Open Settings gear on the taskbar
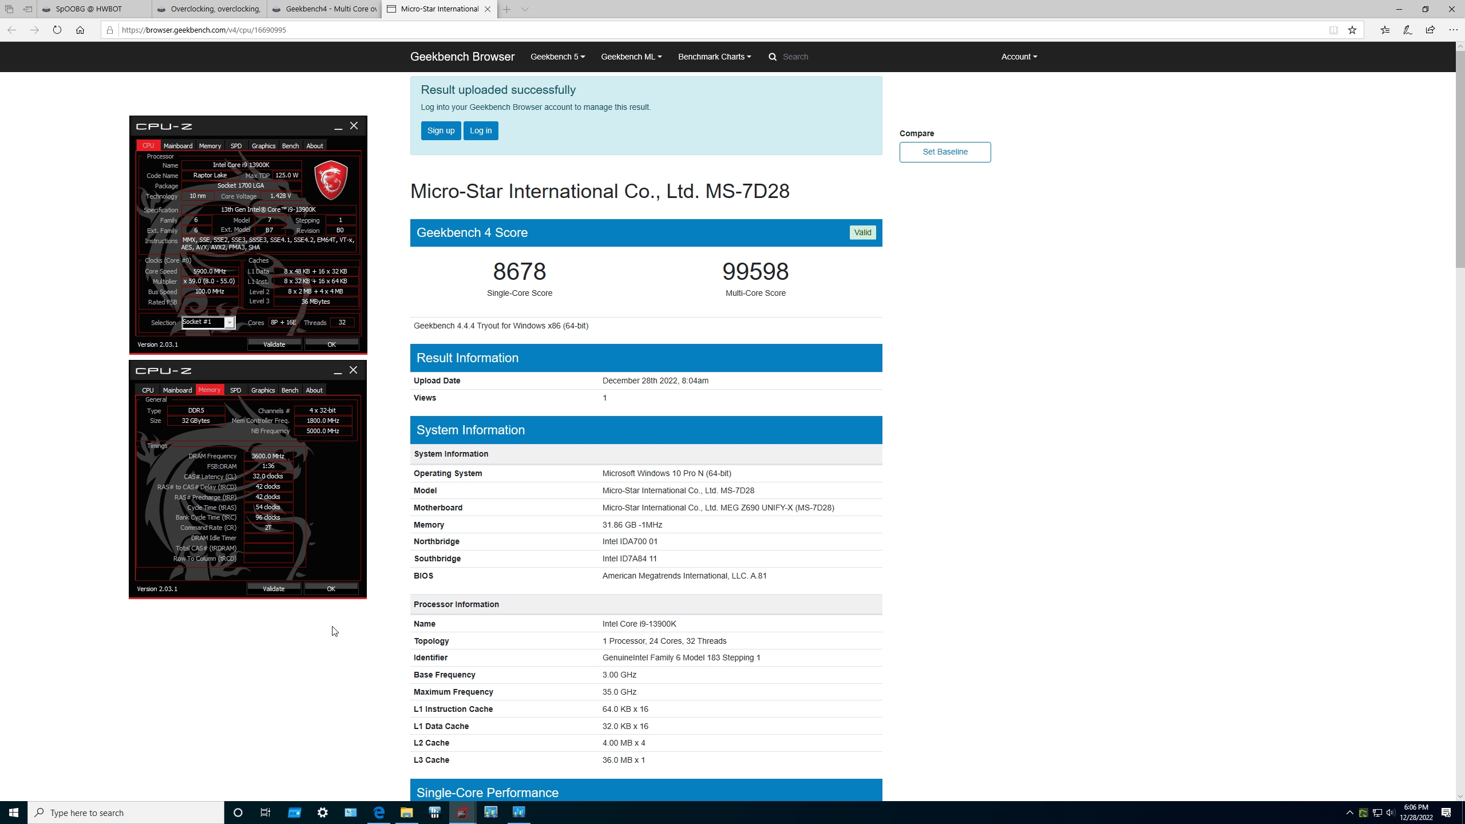 [323, 813]
